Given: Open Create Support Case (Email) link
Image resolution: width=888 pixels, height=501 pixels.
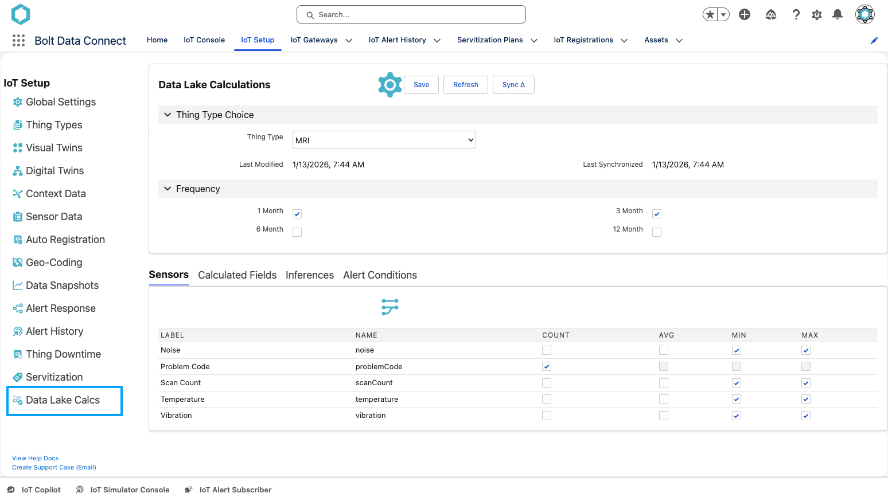Looking at the screenshot, I should [x=54, y=467].
